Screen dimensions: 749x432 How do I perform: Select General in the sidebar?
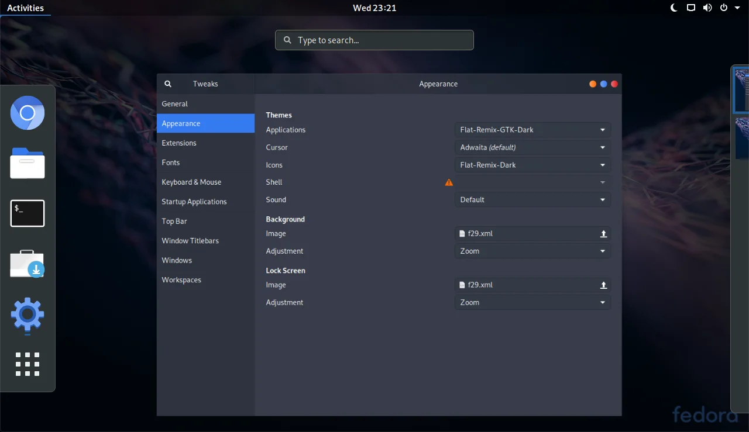point(205,104)
